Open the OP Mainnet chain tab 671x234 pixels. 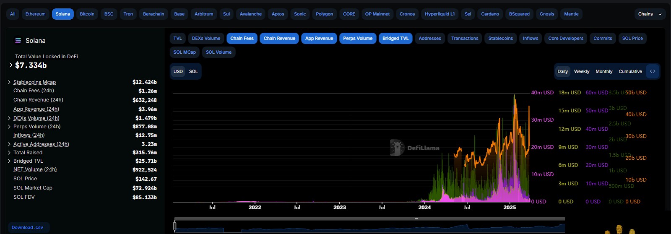pos(377,14)
